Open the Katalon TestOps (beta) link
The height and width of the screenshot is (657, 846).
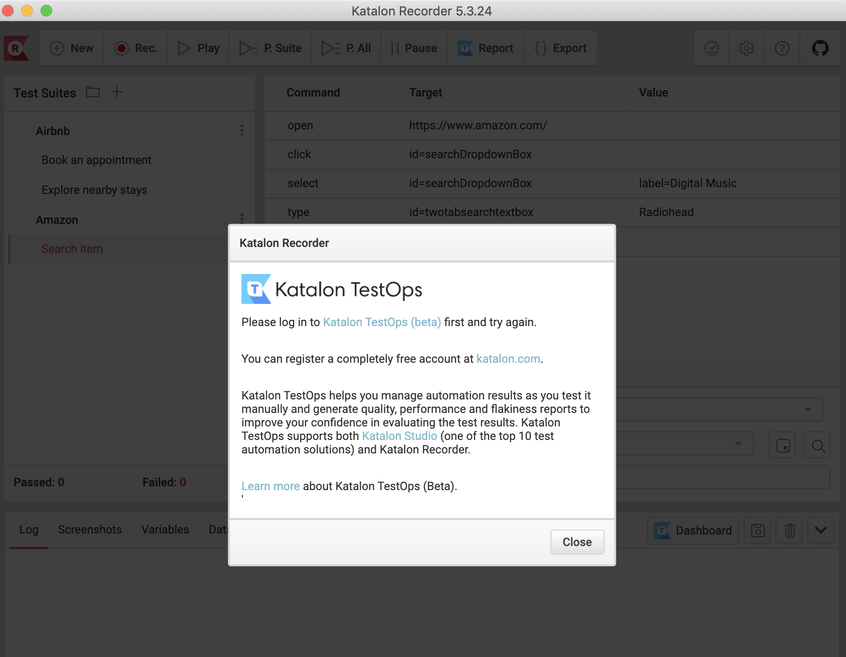[382, 322]
